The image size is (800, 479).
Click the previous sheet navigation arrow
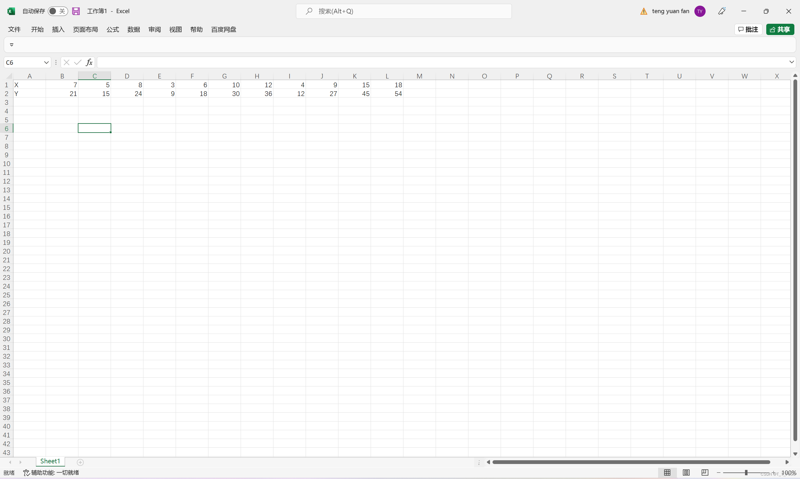(x=10, y=462)
